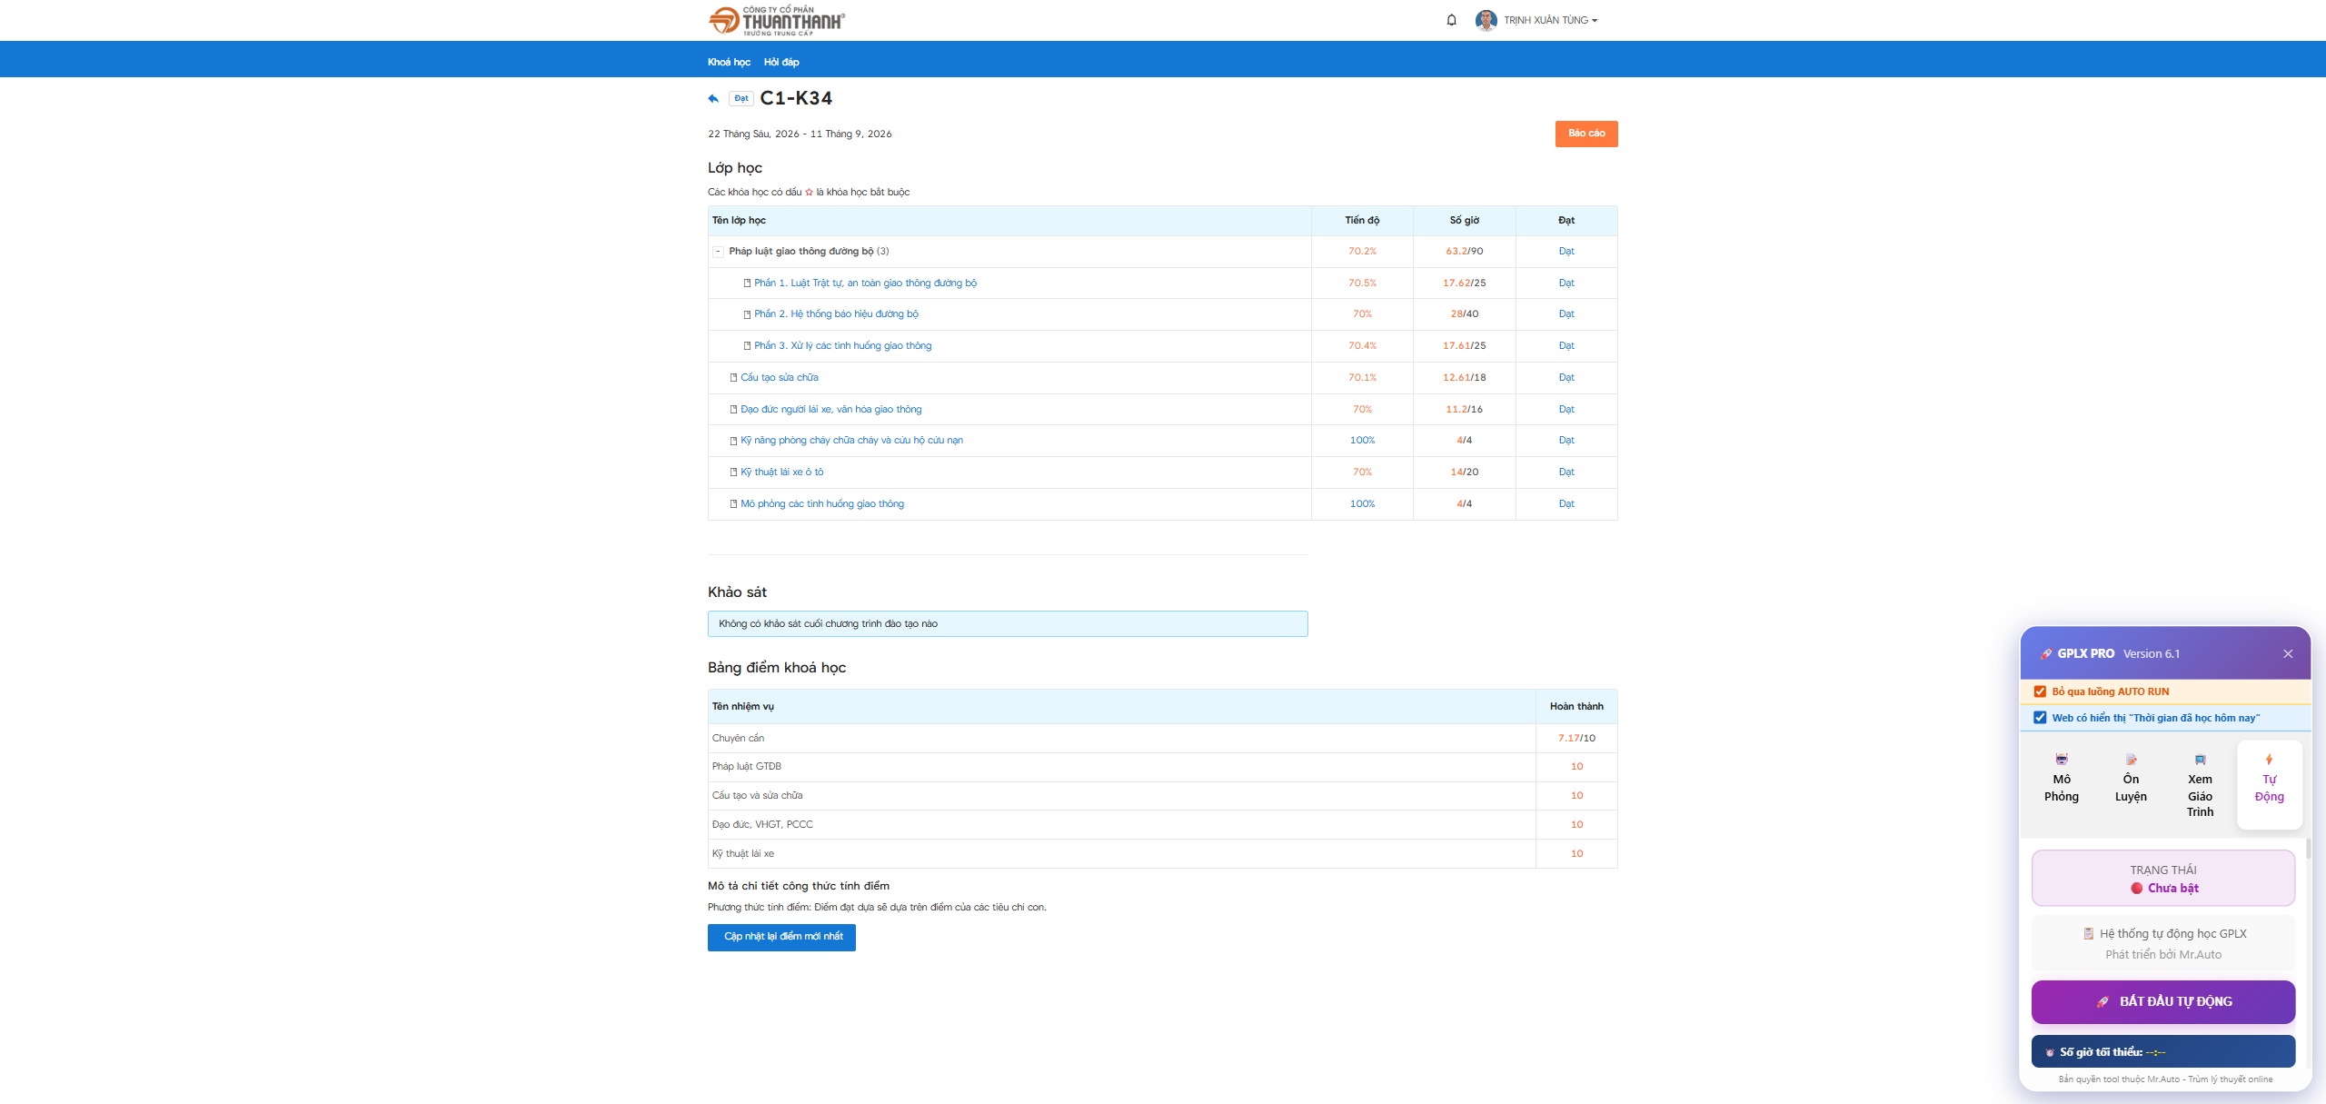Image resolution: width=2326 pixels, height=1104 pixels.
Task: Open Phần 3. Xử lý các tình huống giao thông
Action: (842, 345)
